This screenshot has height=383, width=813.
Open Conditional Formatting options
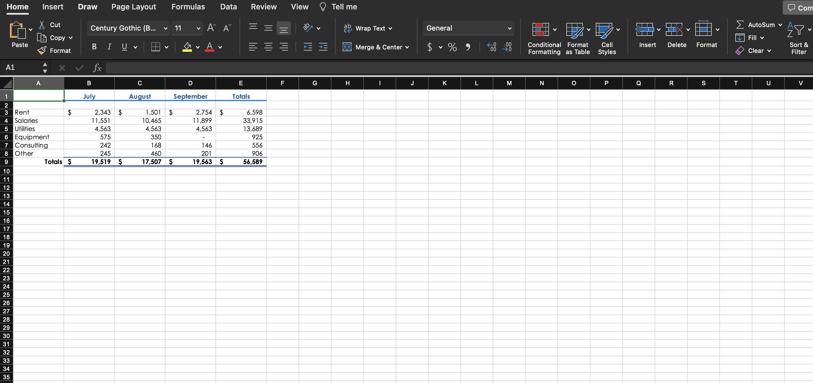pyautogui.click(x=543, y=38)
